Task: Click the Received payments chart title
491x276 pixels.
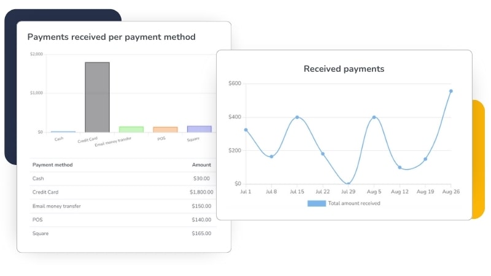Action: (x=344, y=69)
